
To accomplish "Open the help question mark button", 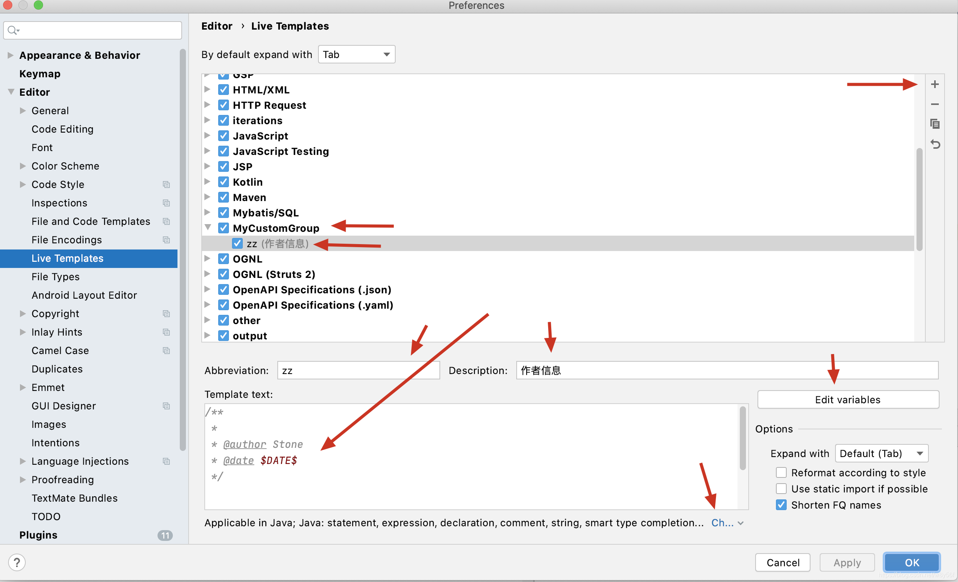I will [17, 562].
